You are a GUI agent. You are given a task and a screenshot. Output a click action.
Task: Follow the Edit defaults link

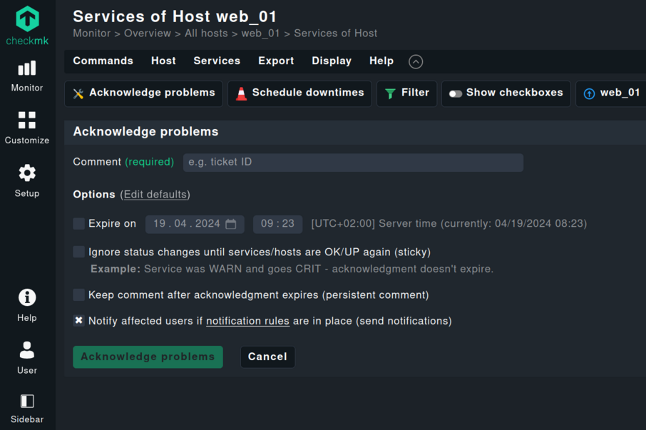pos(155,195)
